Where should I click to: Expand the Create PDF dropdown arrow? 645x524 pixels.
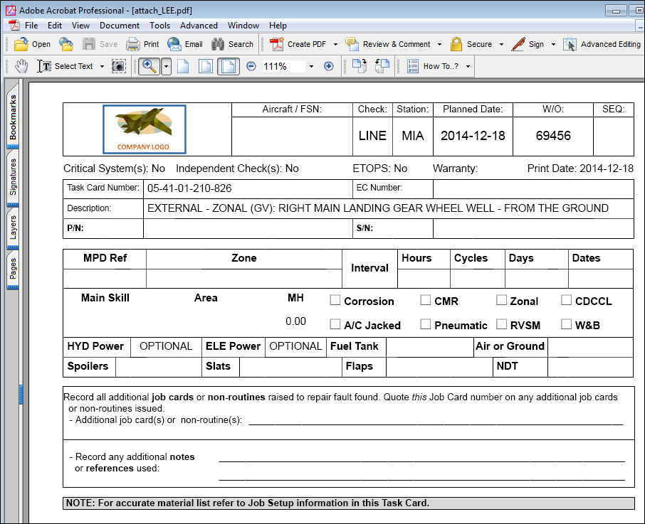coord(335,44)
